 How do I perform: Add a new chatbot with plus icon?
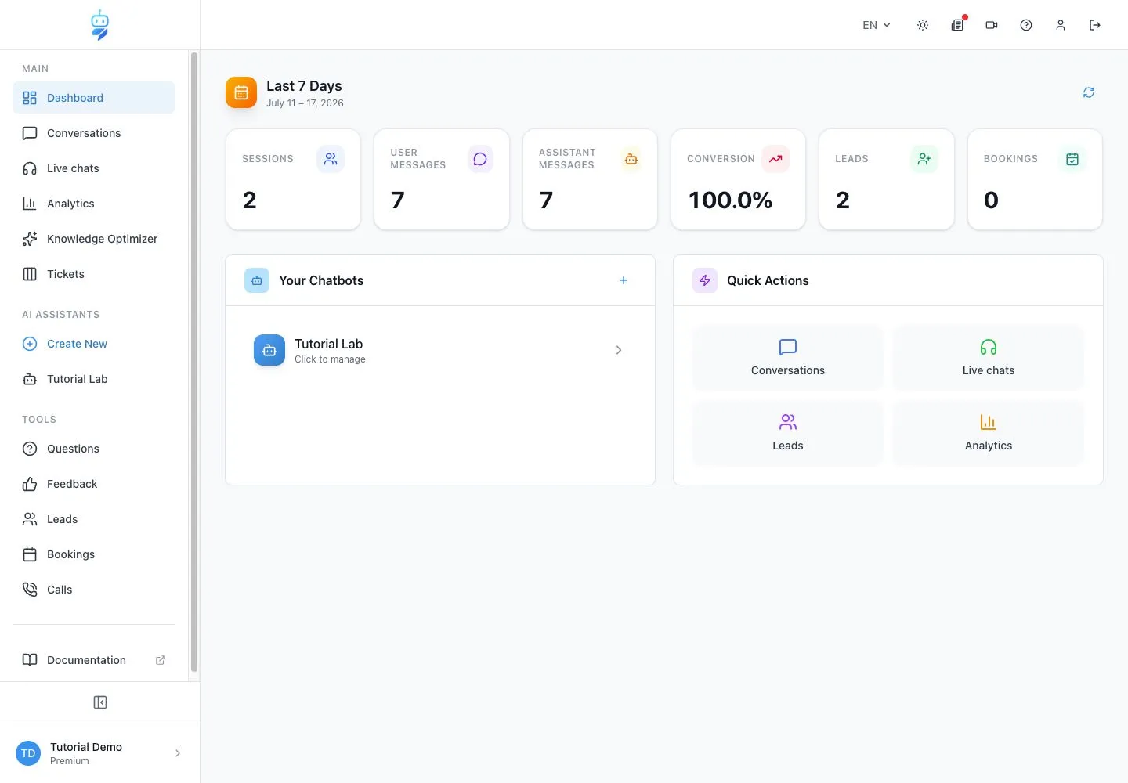click(624, 280)
